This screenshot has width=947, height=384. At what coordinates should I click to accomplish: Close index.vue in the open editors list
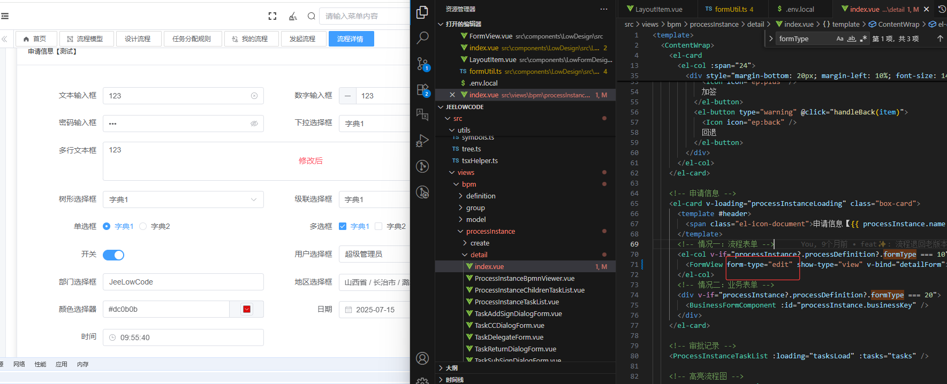click(452, 95)
